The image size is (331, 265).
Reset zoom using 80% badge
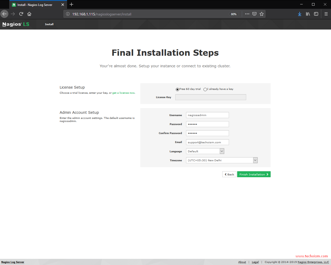coord(234,14)
